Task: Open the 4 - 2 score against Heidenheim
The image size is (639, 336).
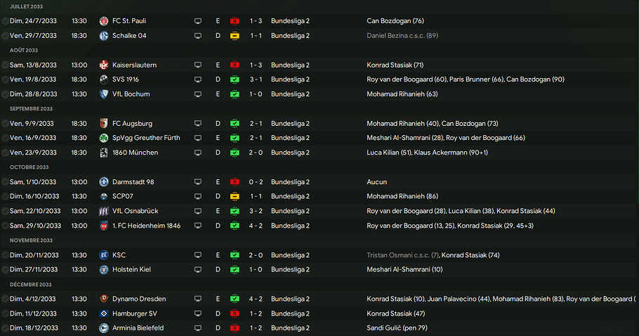Action: click(x=256, y=226)
